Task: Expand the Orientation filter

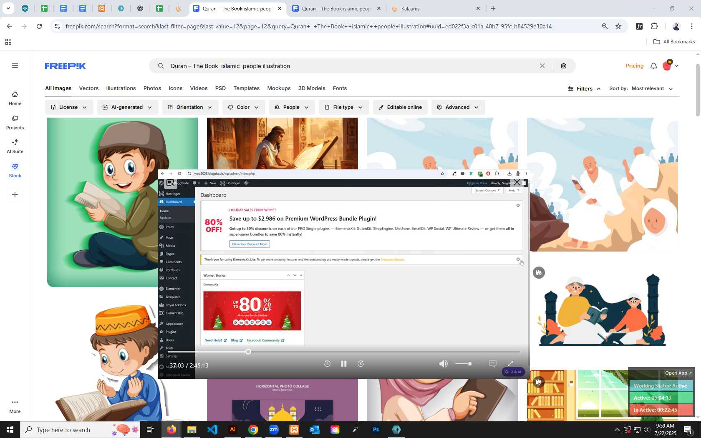Action: 190,107
